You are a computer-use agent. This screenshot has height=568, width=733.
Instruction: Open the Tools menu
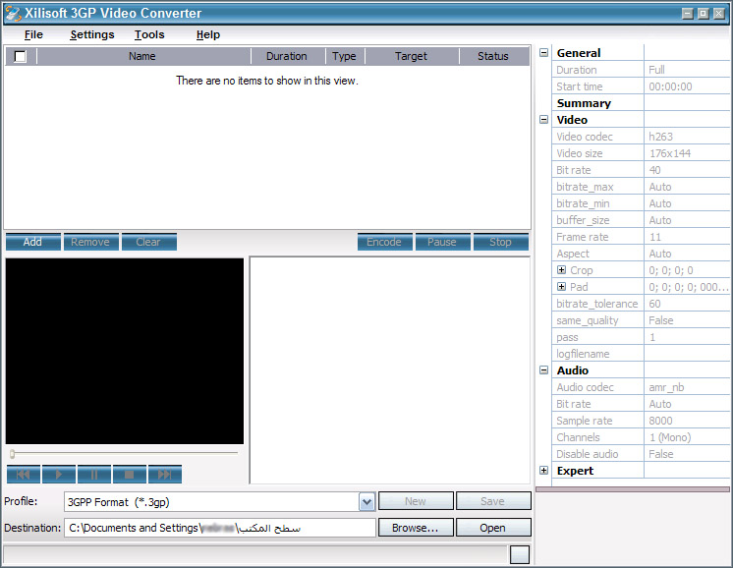click(x=149, y=34)
